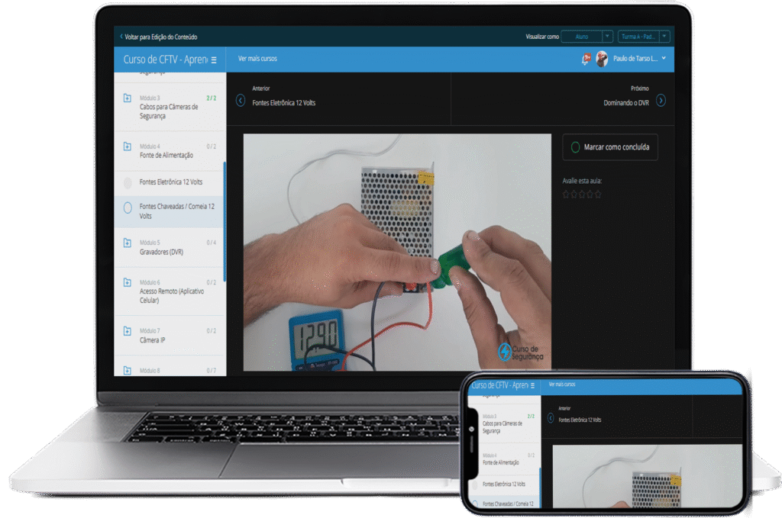Click the Marcar como concluída button

610,147
